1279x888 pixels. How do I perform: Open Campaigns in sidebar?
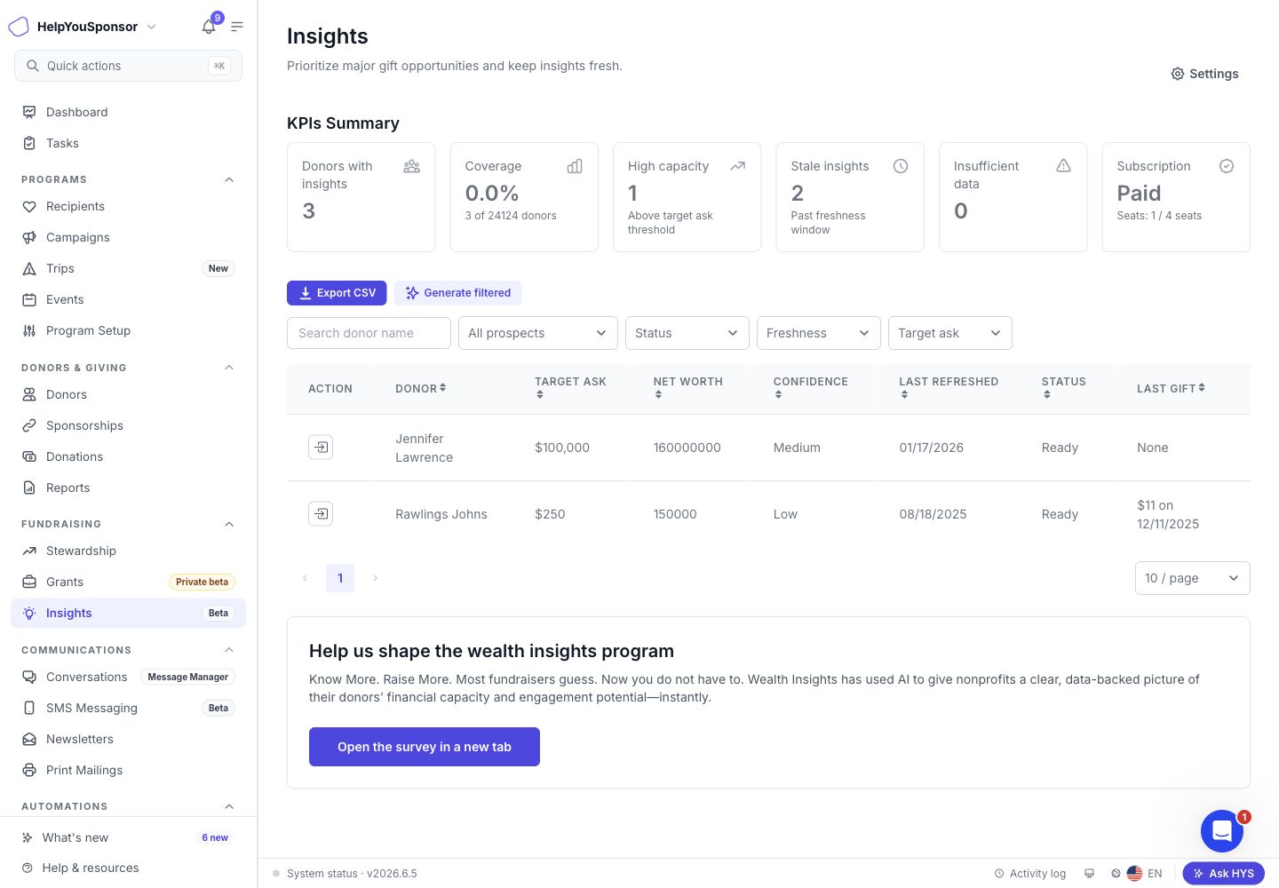click(x=128, y=237)
